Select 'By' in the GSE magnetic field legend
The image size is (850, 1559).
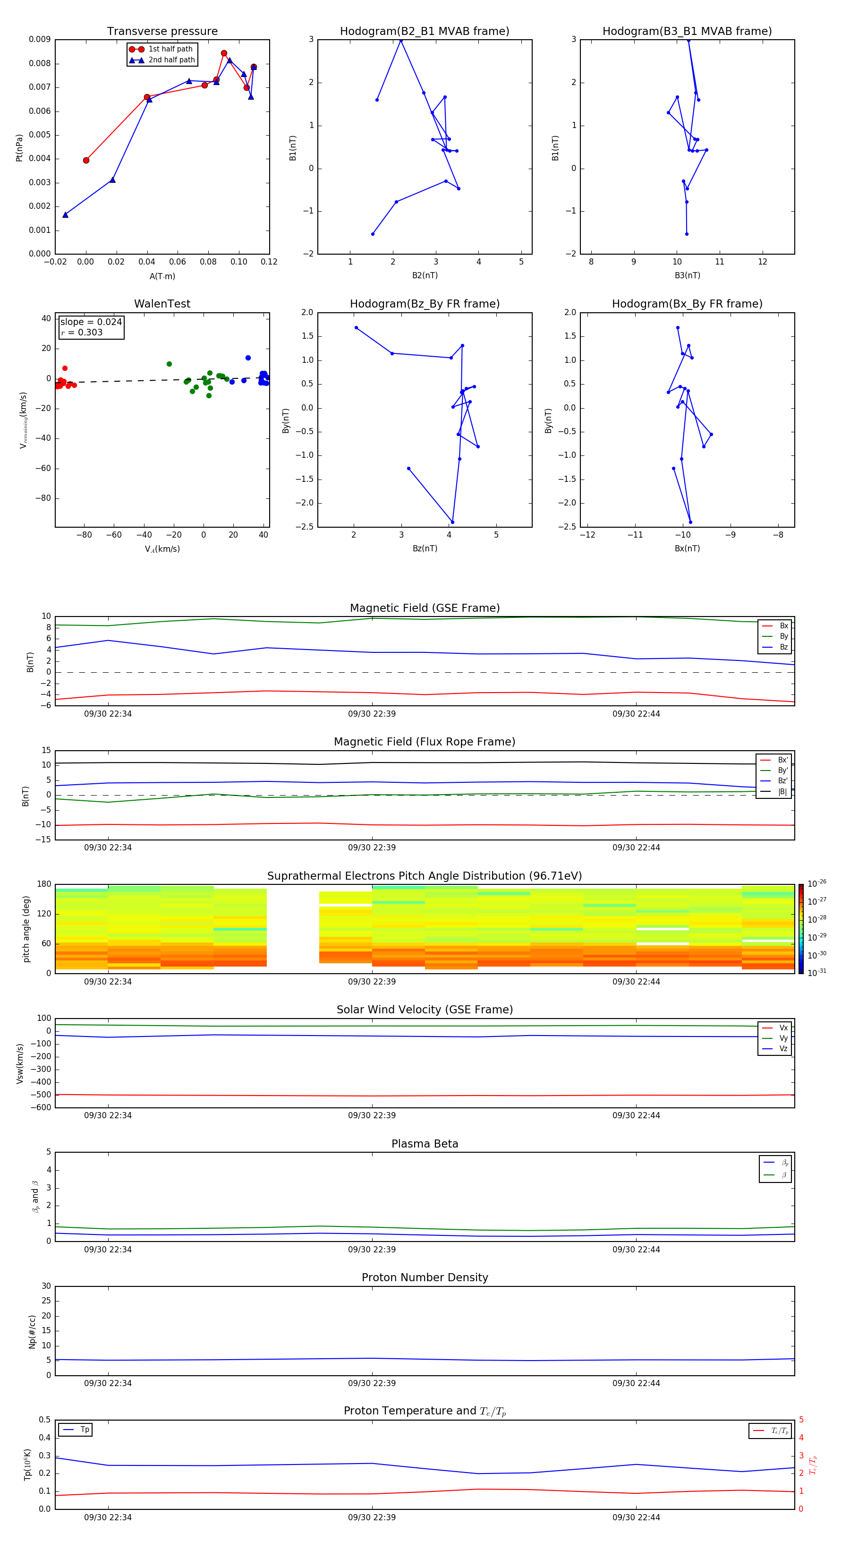(775, 636)
